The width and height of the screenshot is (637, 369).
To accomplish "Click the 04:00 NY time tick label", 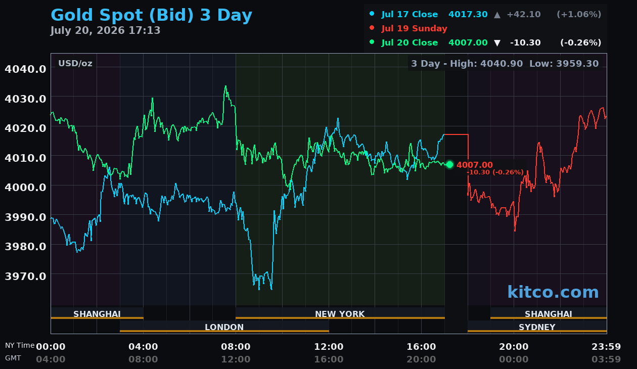I will pyautogui.click(x=143, y=347).
